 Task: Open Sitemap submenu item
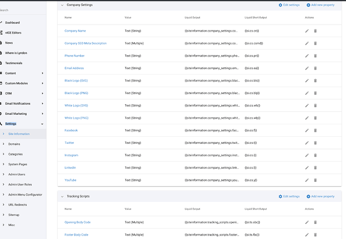click(x=14, y=215)
